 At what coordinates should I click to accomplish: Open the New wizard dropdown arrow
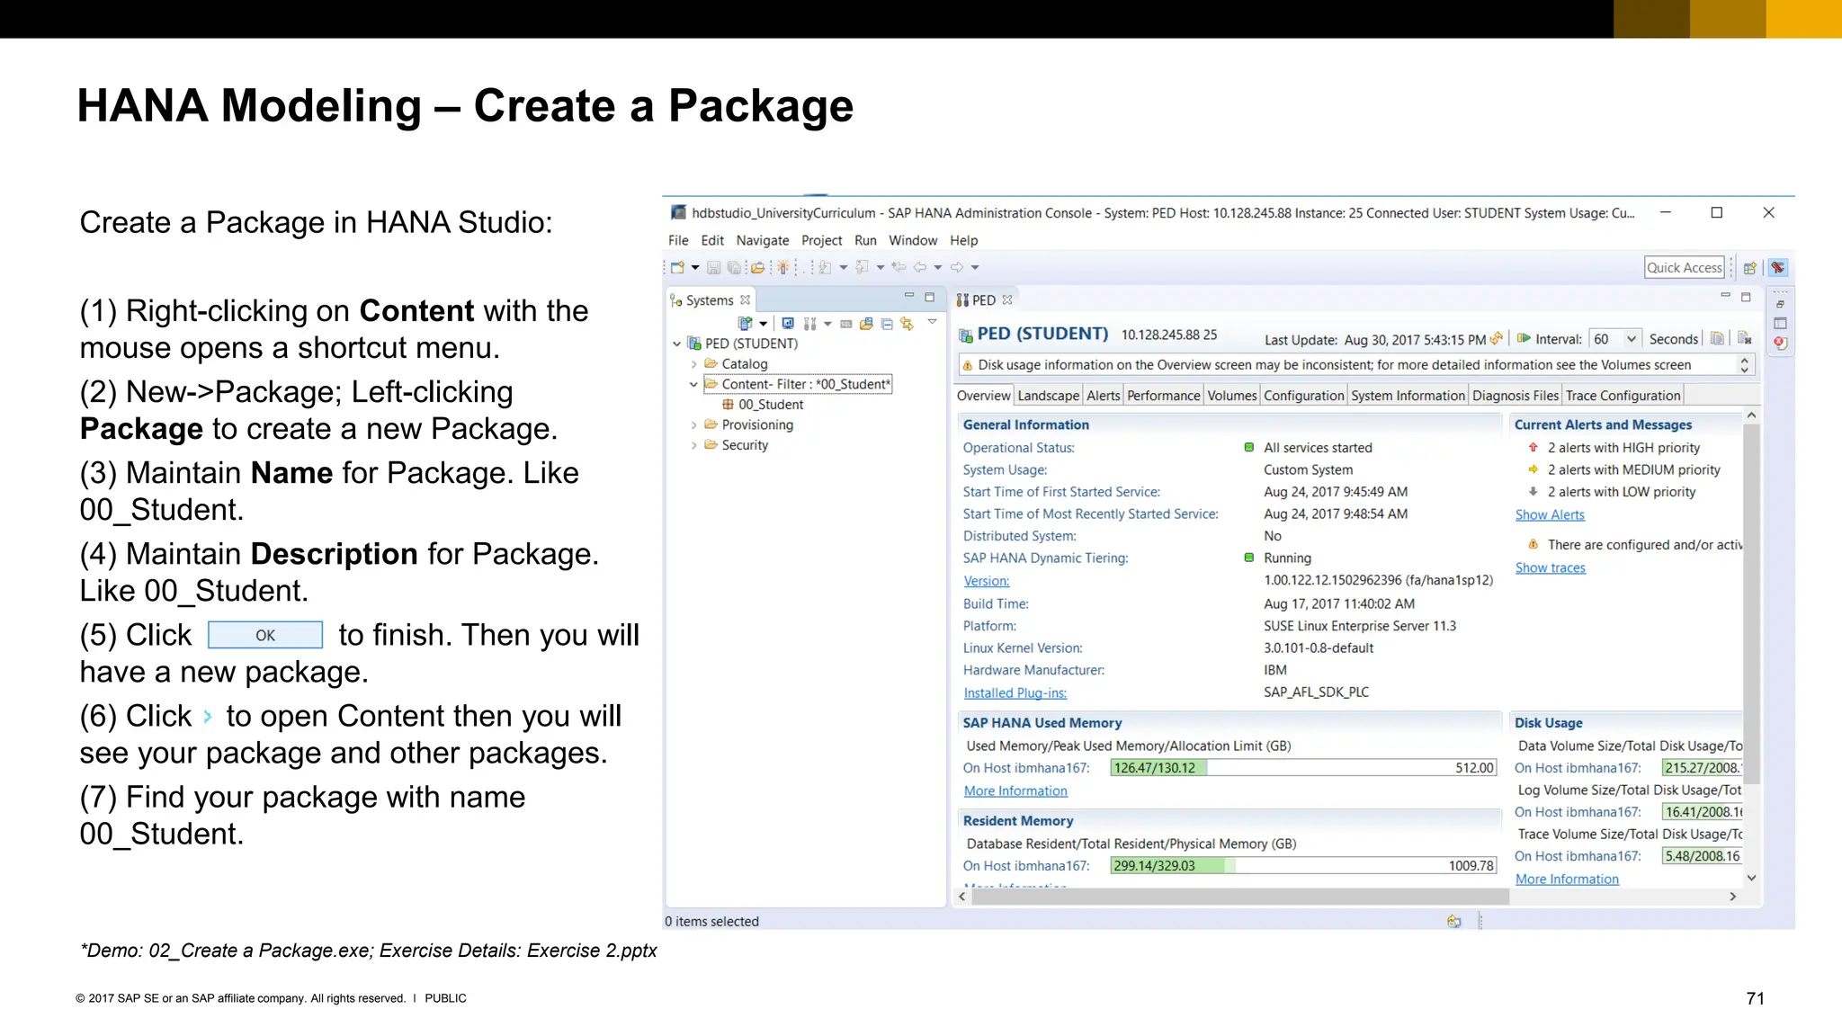695,268
